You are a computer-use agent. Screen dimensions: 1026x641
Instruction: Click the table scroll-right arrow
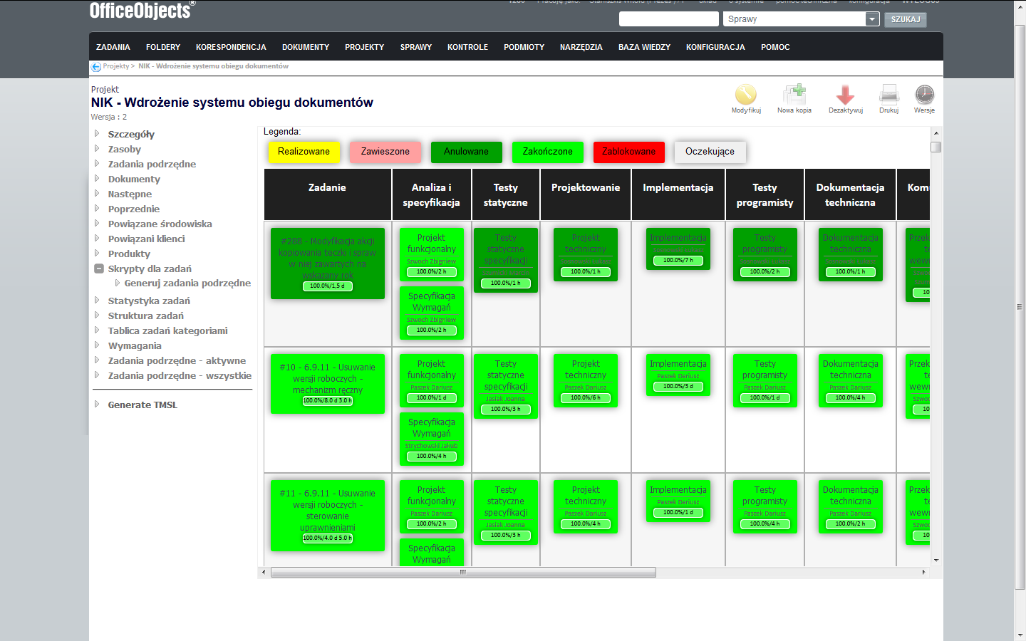(x=923, y=573)
